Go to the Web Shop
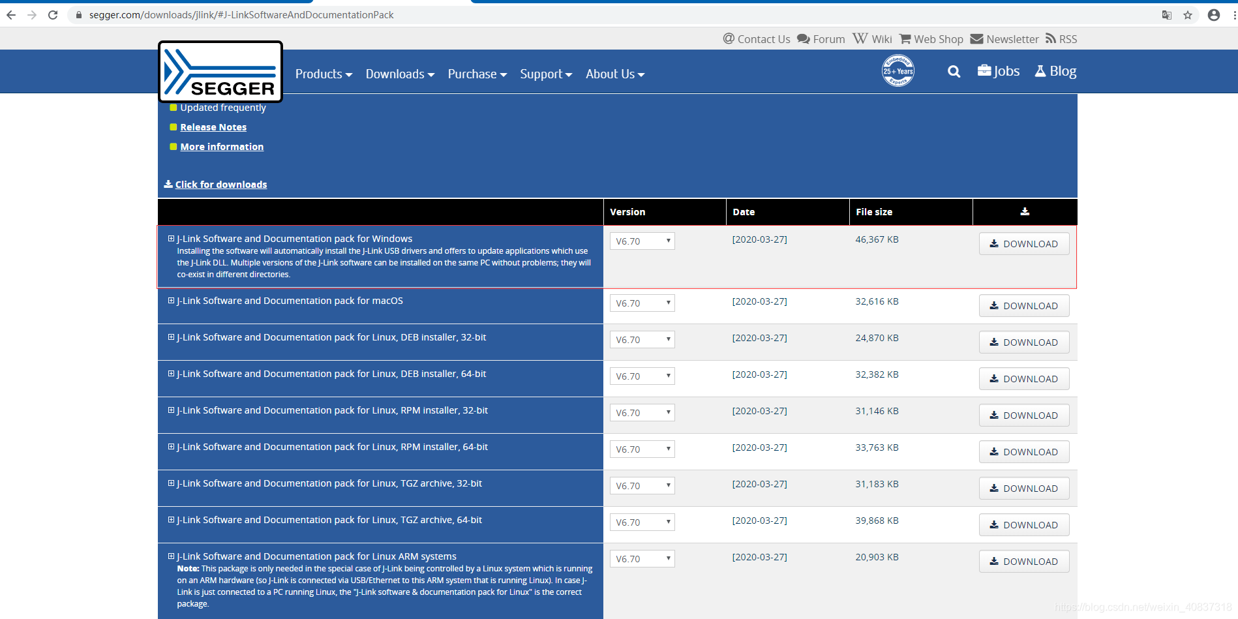This screenshot has width=1238, height=619. point(931,39)
